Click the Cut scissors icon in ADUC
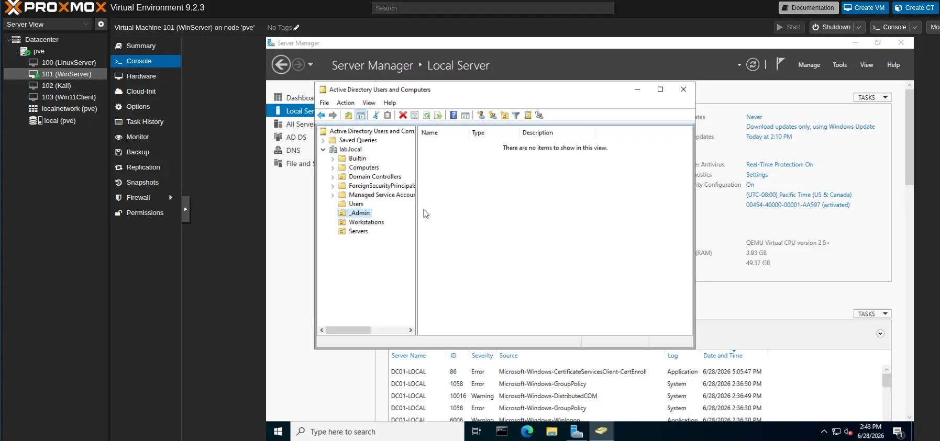The image size is (940, 441). pos(375,115)
